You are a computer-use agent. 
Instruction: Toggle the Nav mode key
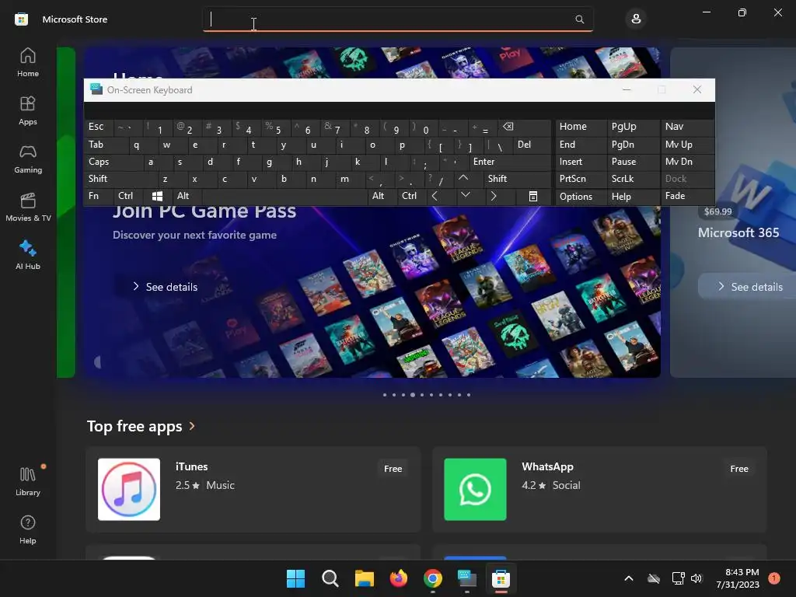pos(687,127)
